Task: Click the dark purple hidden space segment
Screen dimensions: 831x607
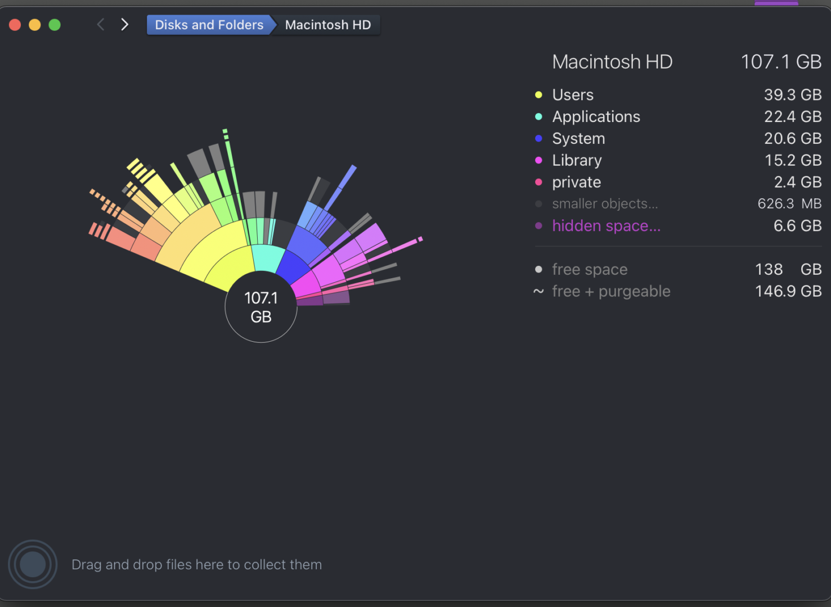Action: tap(310, 301)
